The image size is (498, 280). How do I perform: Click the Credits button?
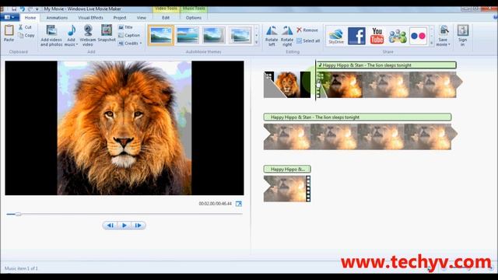[128, 44]
